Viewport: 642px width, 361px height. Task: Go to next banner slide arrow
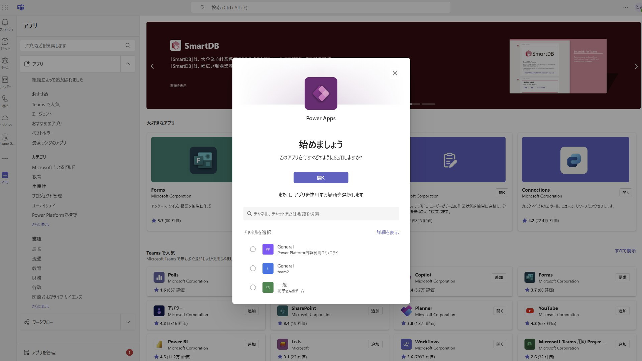[636, 66]
